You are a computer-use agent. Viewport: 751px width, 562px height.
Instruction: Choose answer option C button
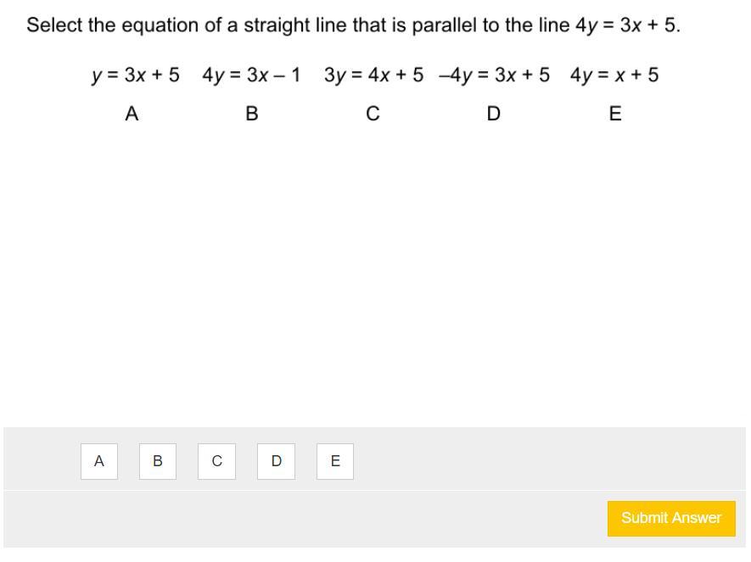click(x=216, y=461)
